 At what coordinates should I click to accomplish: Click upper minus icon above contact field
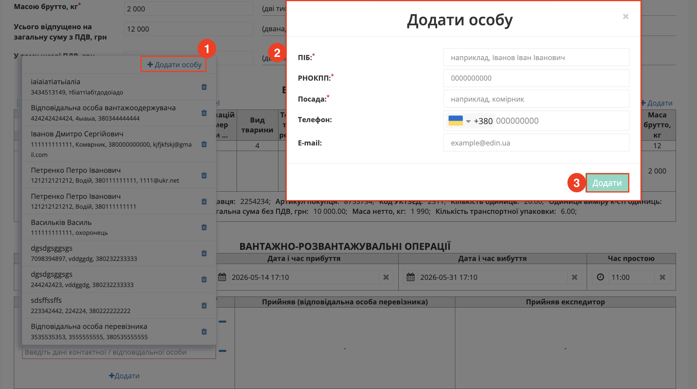(222, 321)
